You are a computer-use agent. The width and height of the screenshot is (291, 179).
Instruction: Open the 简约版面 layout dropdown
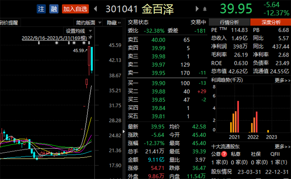click(88, 23)
